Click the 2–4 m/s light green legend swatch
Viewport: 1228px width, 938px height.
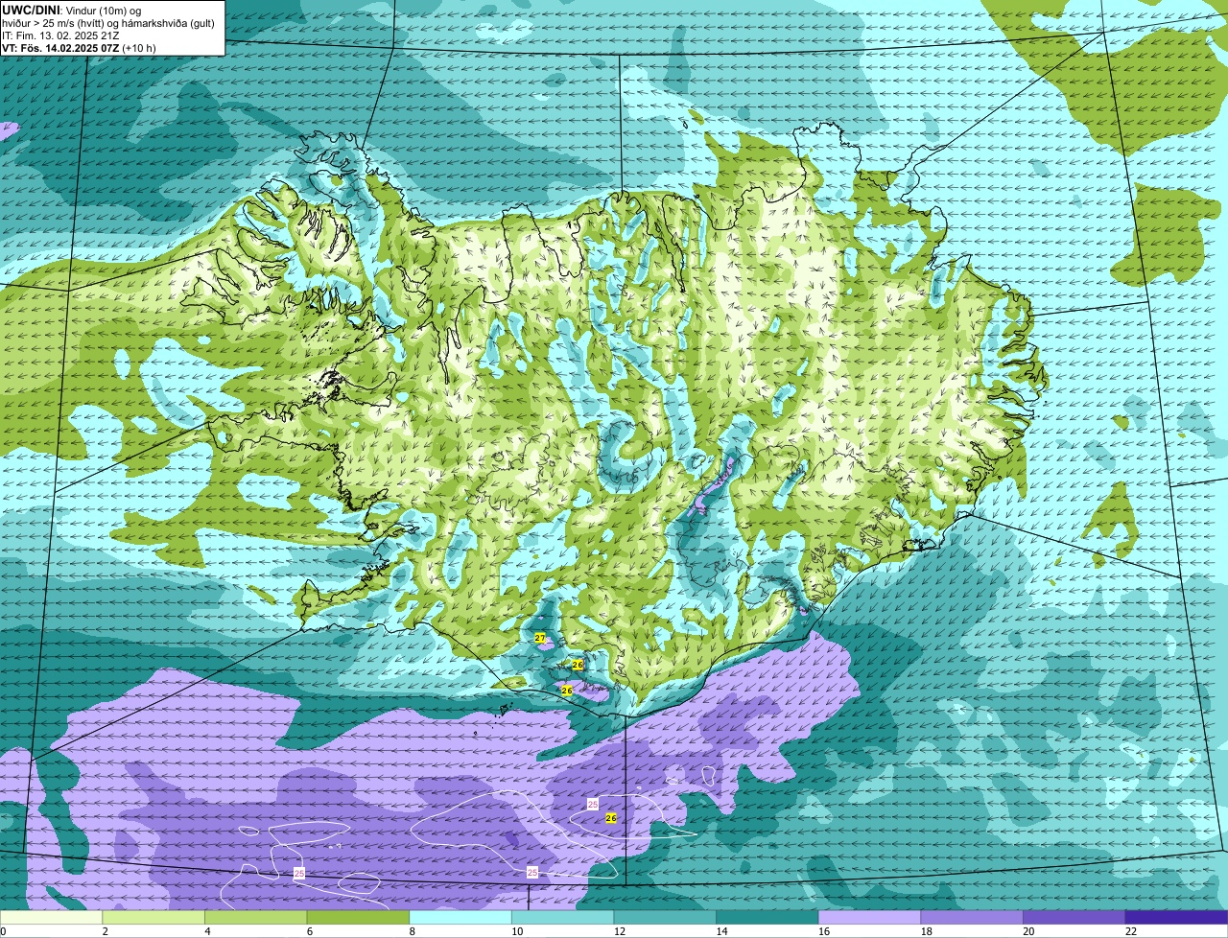coord(153,918)
